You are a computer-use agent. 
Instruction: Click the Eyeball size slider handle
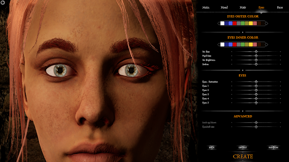pyautogui.click(x=256, y=127)
